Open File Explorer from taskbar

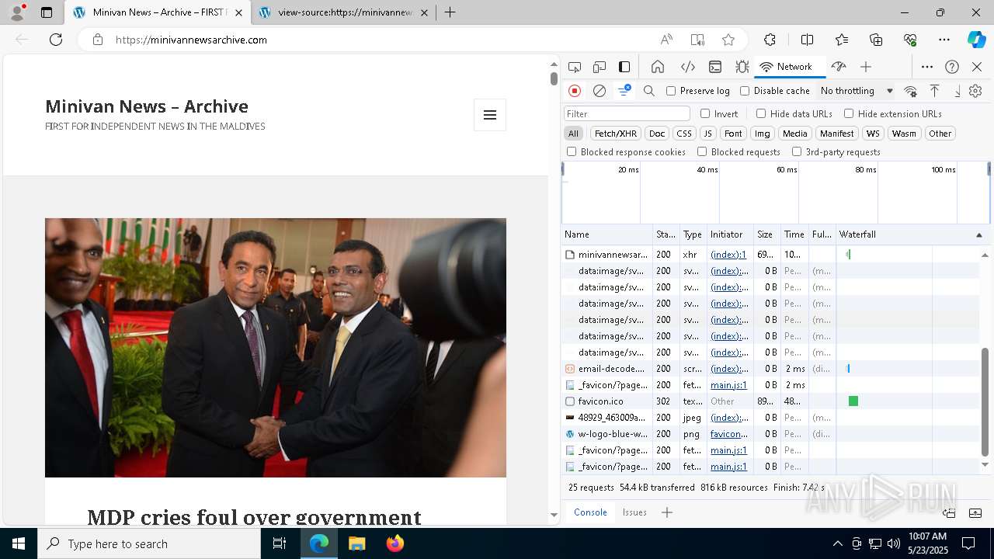click(x=357, y=543)
